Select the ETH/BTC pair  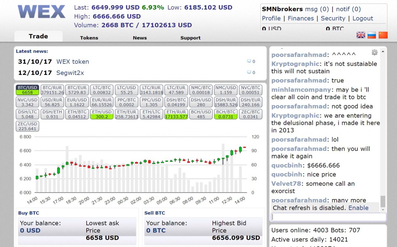pyautogui.click(x=77, y=114)
